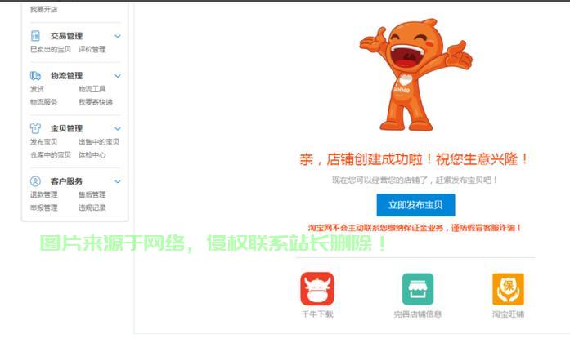Click the 千牛下载 text label
The image size is (570, 352).
coord(317,314)
